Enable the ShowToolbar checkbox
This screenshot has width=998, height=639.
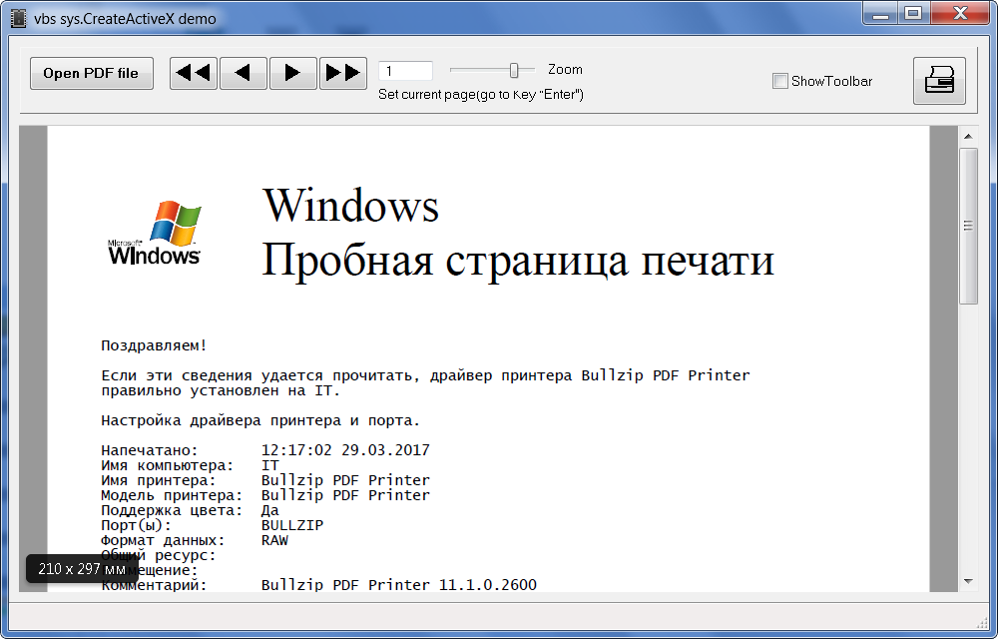pos(779,81)
